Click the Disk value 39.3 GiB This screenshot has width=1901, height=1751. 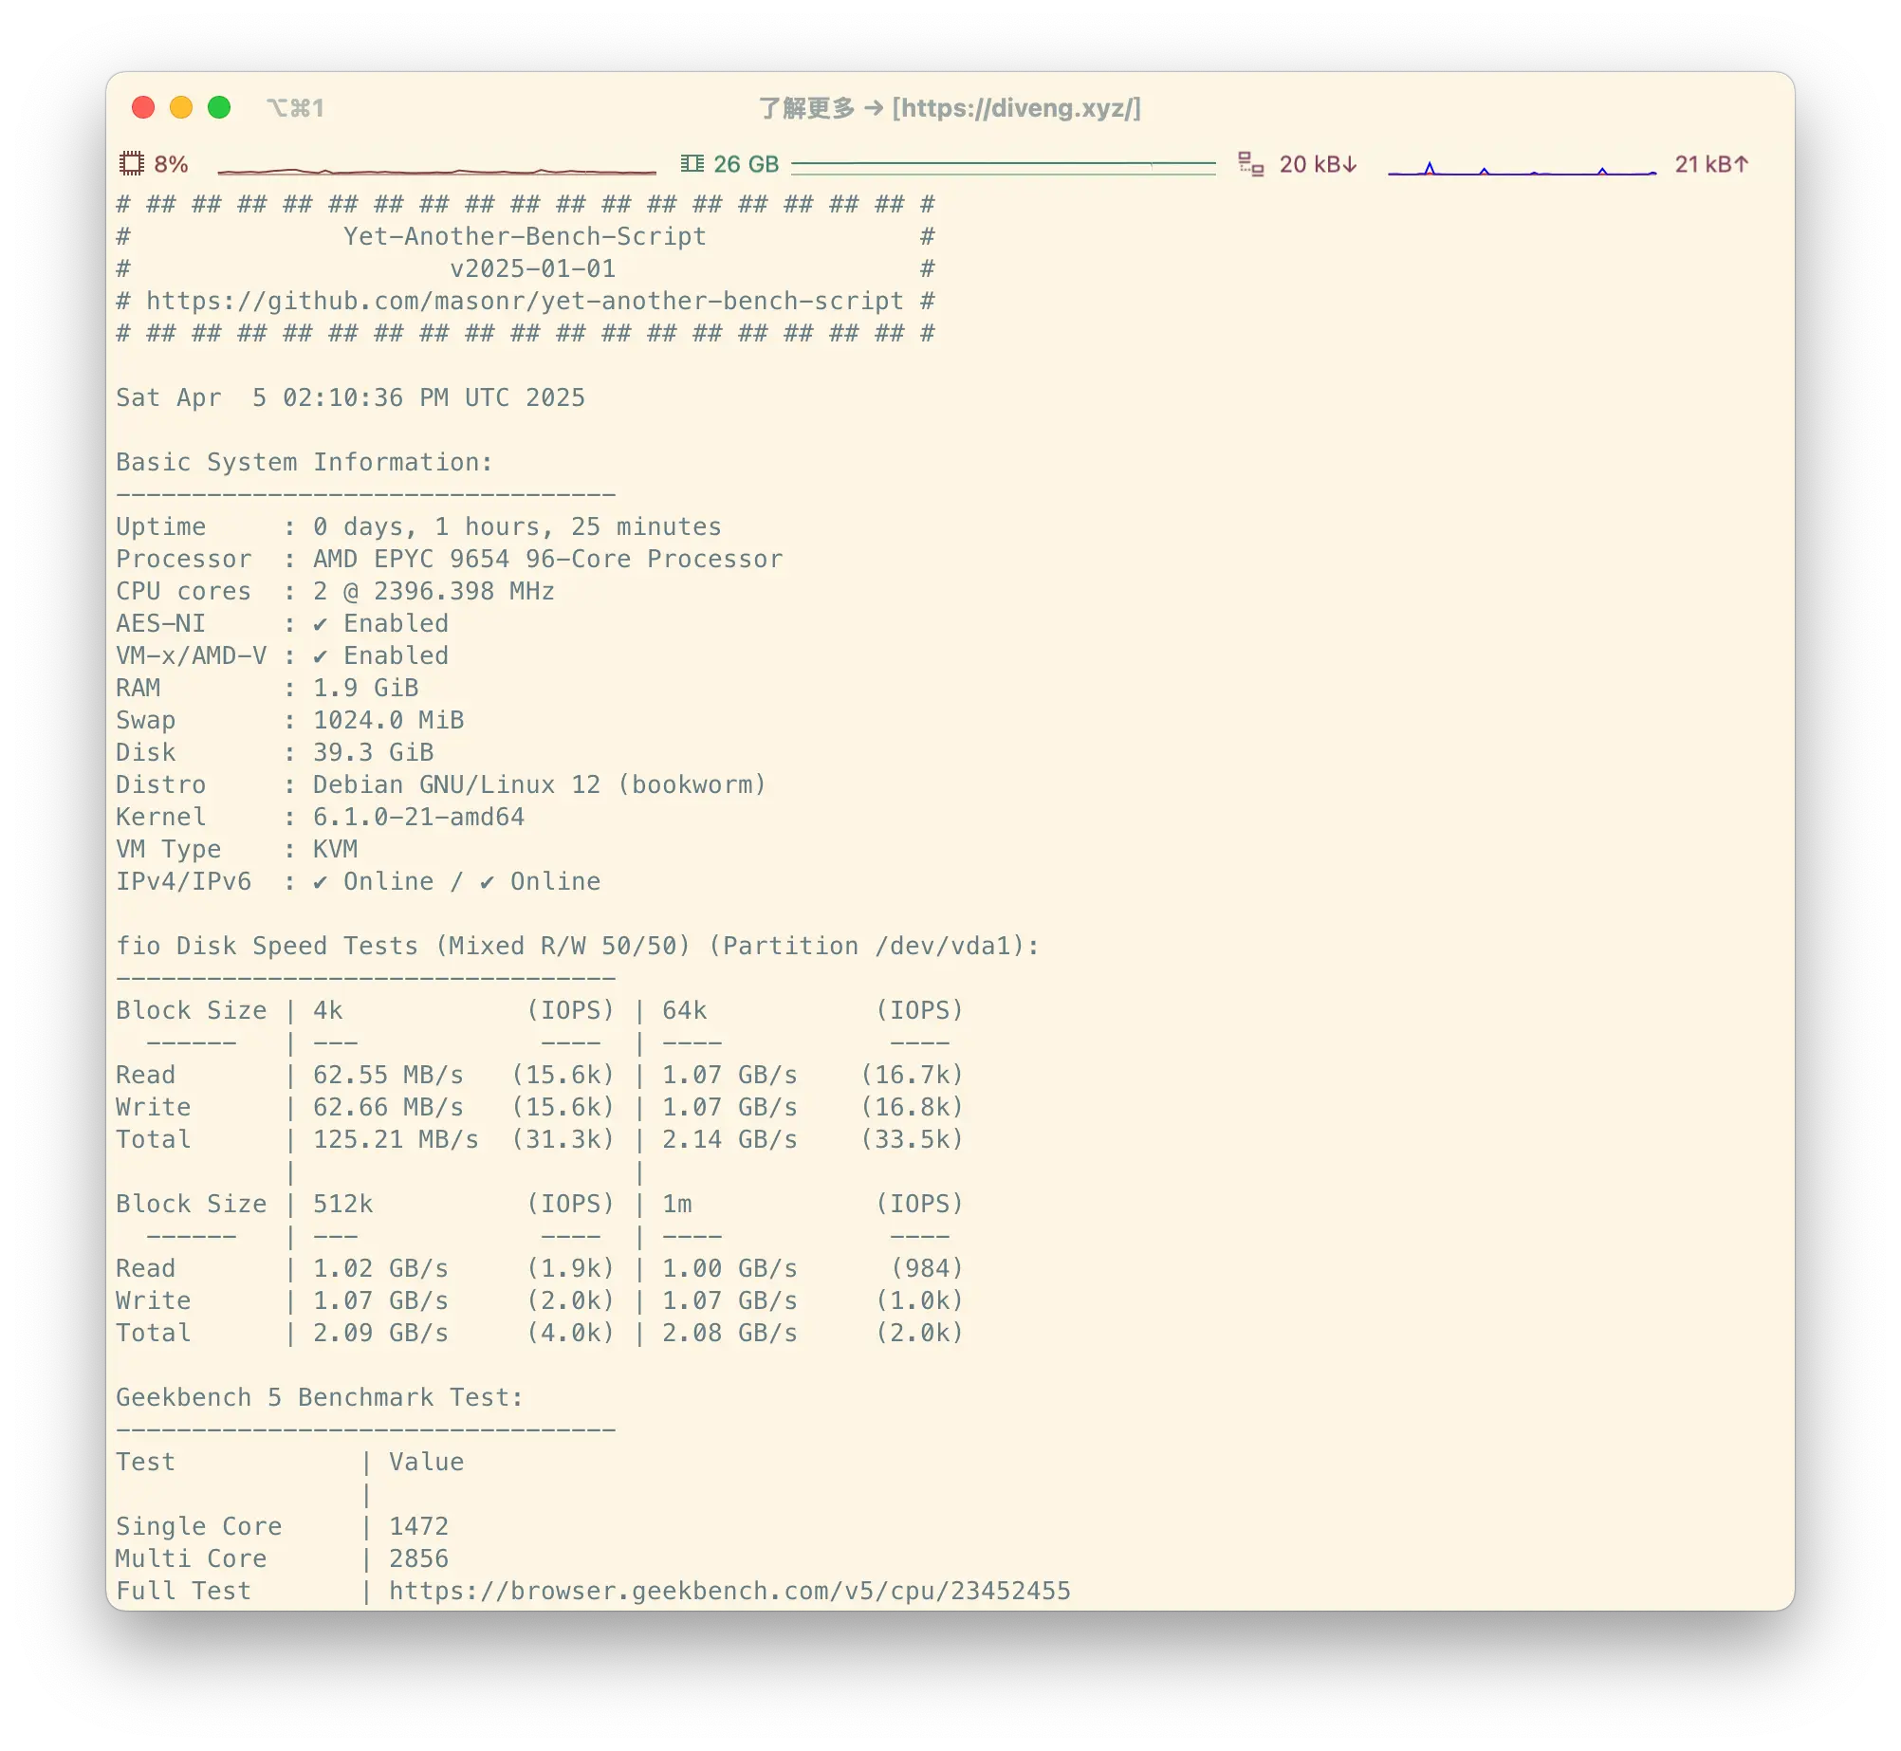pos(373,752)
